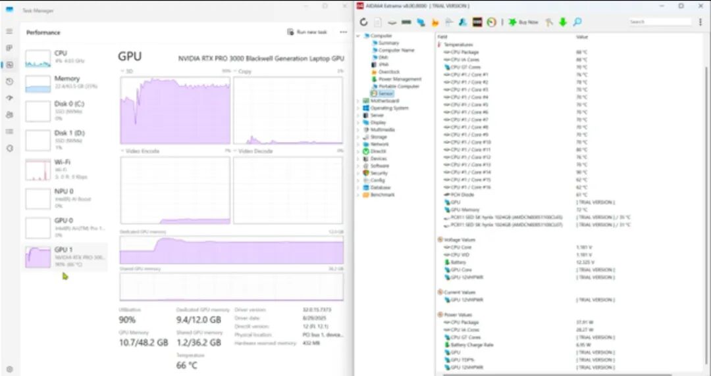Select the Overclock tree item
711x376 pixels.
click(388, 72)
